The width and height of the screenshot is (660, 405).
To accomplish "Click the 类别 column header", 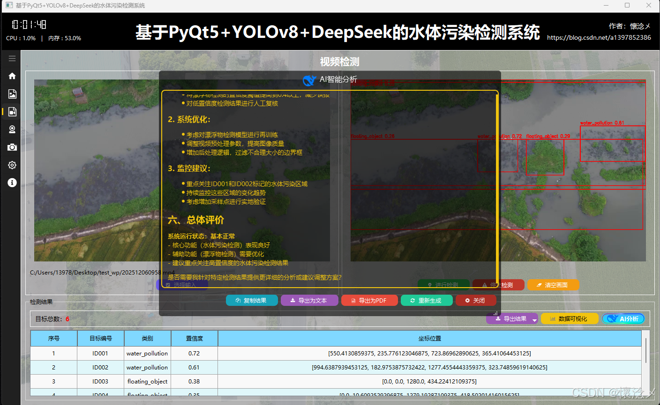I will tap(147, 338).
